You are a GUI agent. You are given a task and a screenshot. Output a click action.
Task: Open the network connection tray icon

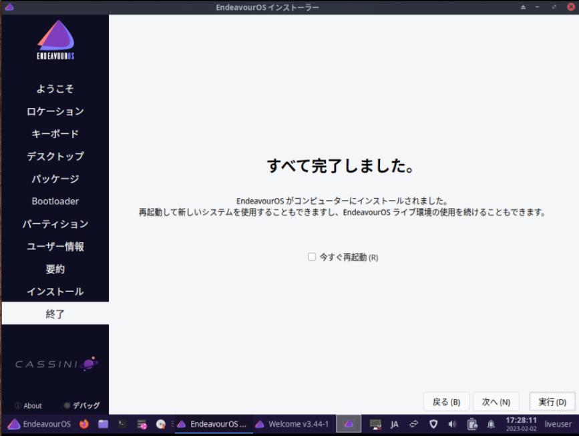click(414, 424)
